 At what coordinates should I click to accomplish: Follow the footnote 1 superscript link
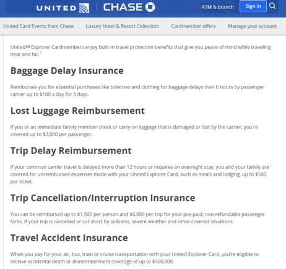point(40,52)
